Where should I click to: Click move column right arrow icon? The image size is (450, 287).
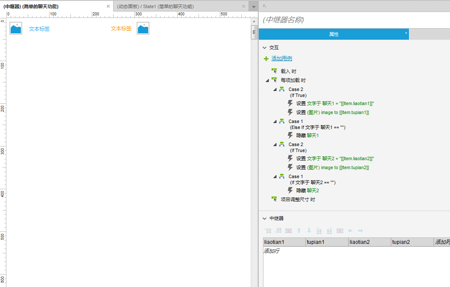360,231
